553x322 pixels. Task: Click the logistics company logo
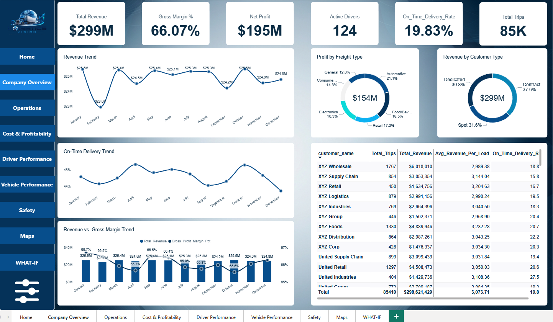(27, 22)
